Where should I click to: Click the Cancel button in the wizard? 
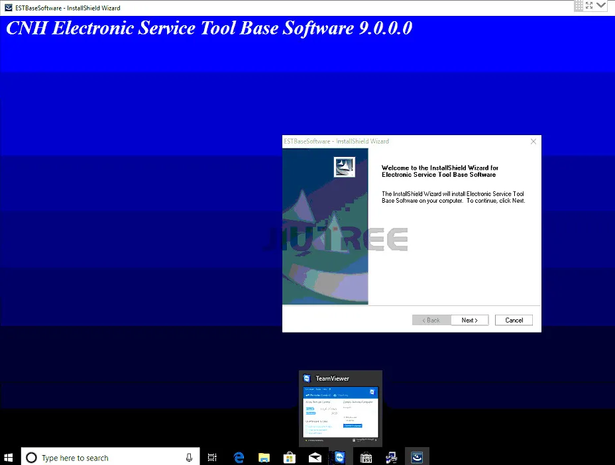click(x=514, y=320)
